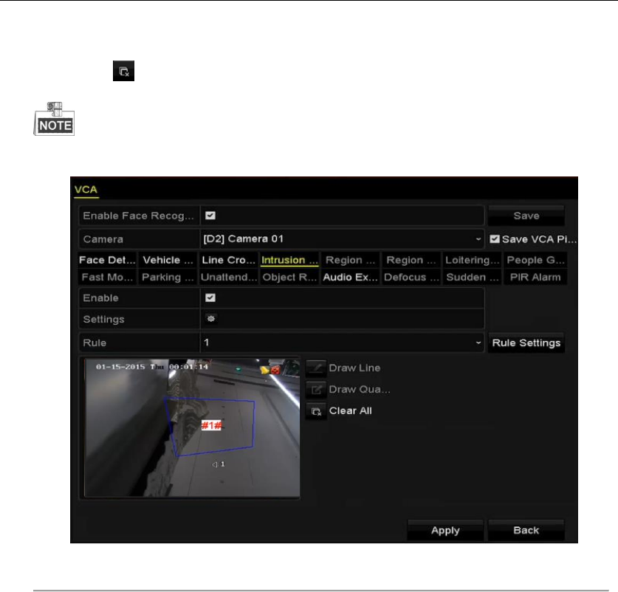Click the Save button
Image resolution: width=618 pixels, height=592 pixels.
pos(526,216)
